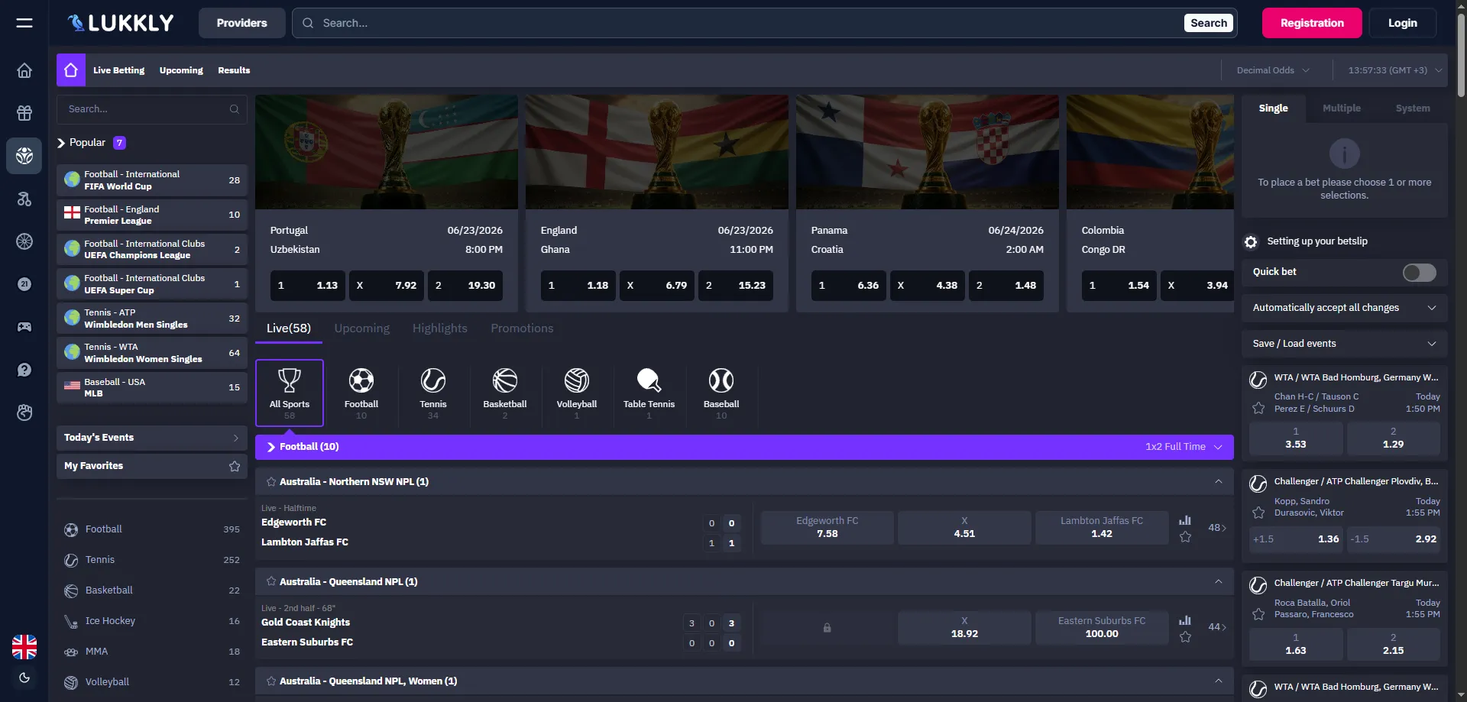1467x702 pixels.
Task: Favorite Kopp, Sandro vs Durasovic match
Action: pyautogui.click(x=1258, y=513)
